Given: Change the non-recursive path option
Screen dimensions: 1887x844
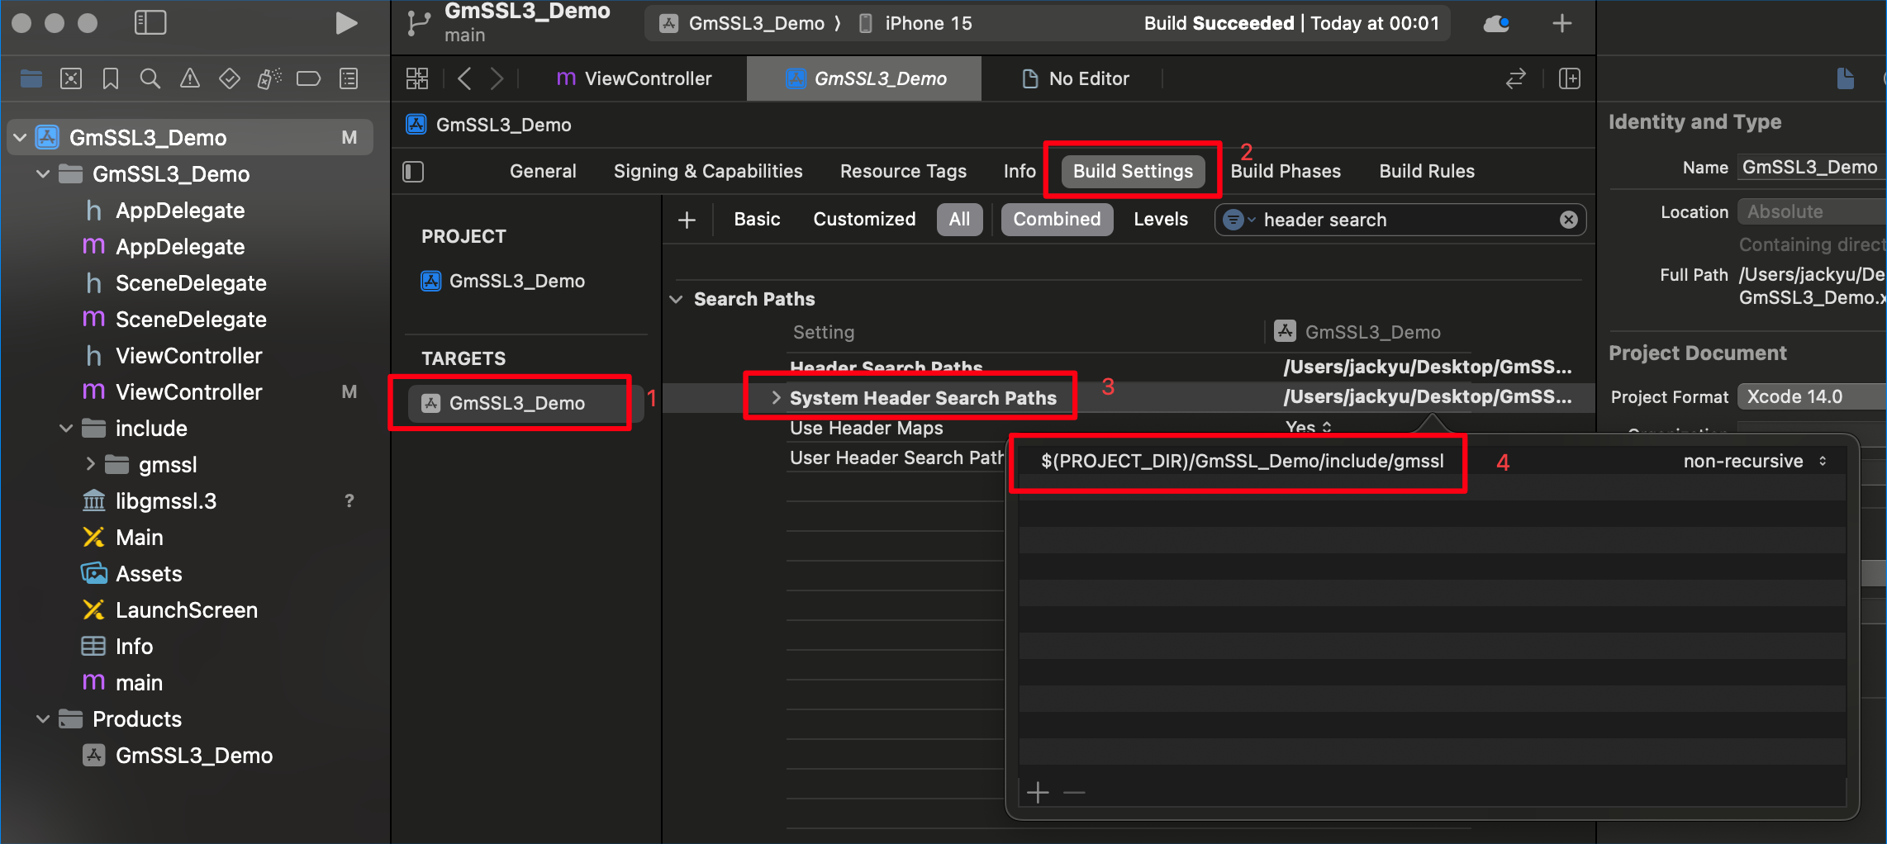Looking at the screenshot, I should [1755, 462].
